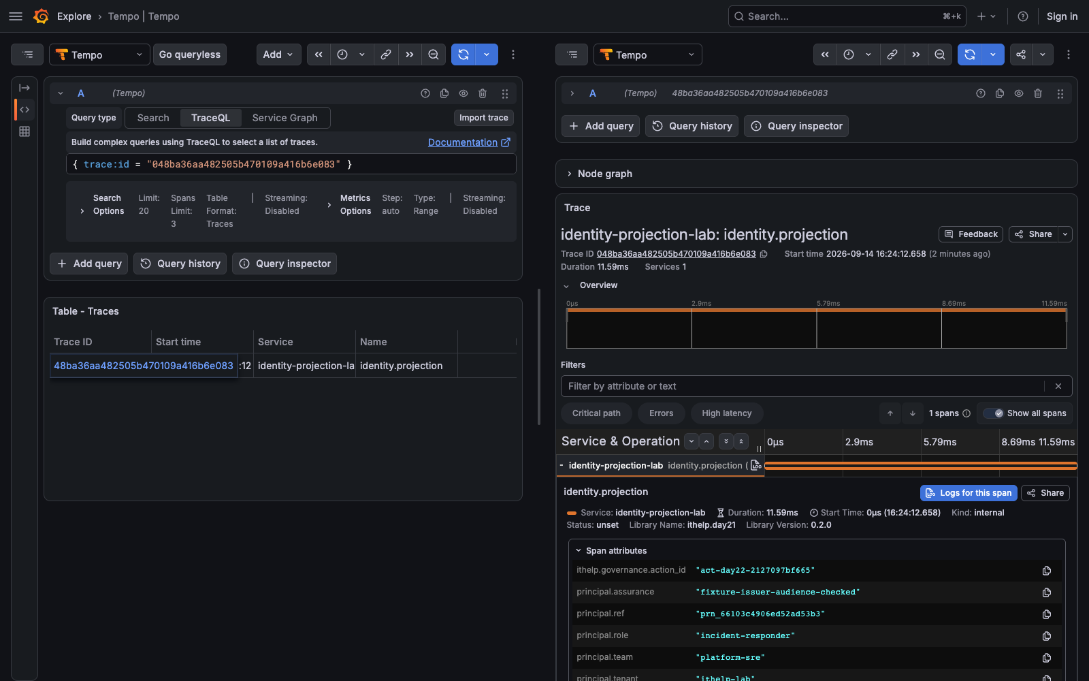
Task: Collapse the Span attributes section
Action: 579,551
